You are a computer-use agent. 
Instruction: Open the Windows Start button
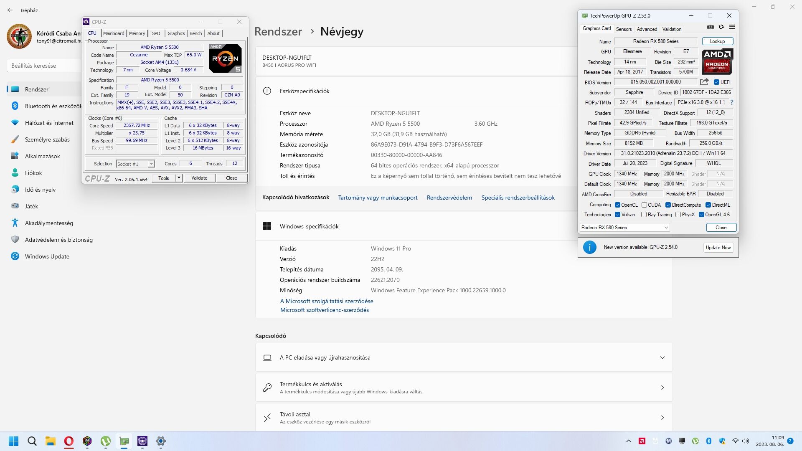tap(13, 441)
